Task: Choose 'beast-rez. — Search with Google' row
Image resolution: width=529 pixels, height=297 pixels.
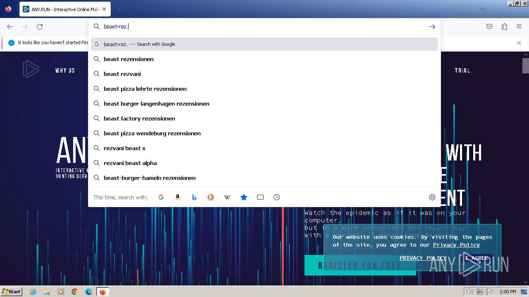Action: point(264,44)
